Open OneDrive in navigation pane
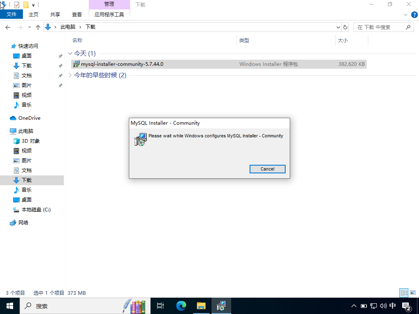Screen dimensions: 419x314 click(29, 118)
